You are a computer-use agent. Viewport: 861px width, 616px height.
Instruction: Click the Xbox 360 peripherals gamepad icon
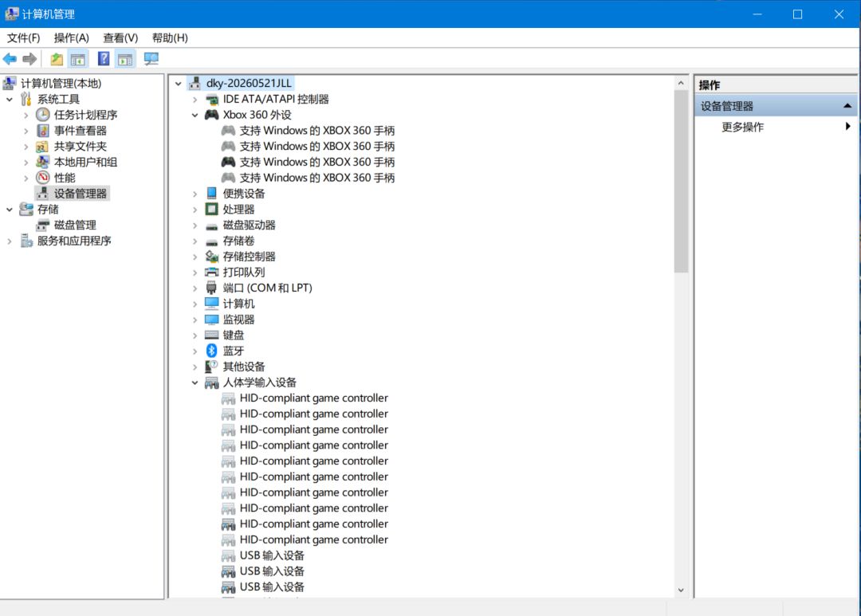[x=211, y=115]
